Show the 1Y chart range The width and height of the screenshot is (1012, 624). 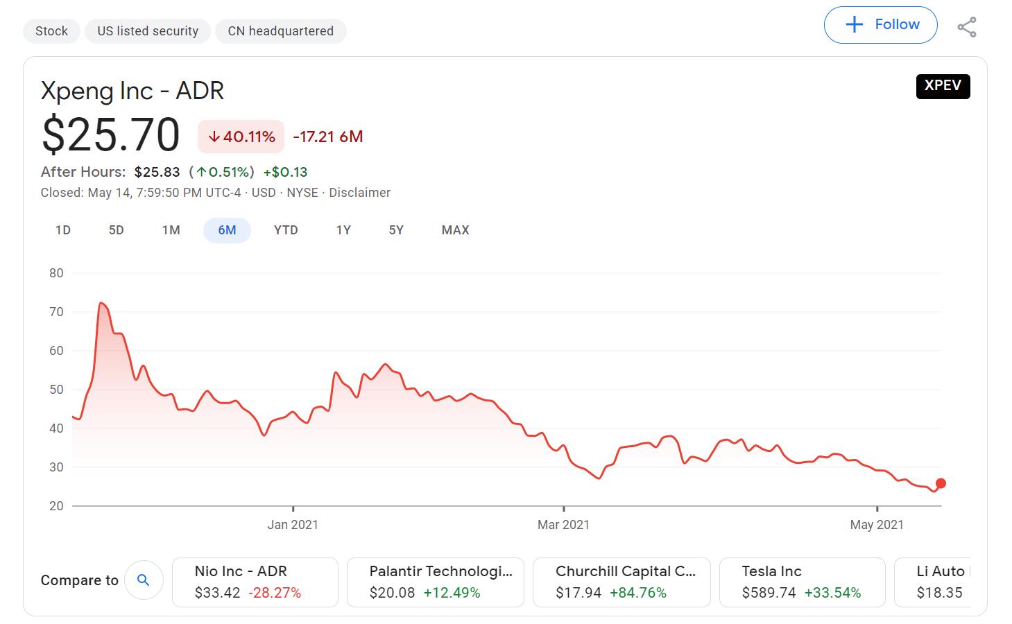coord(343,230)
